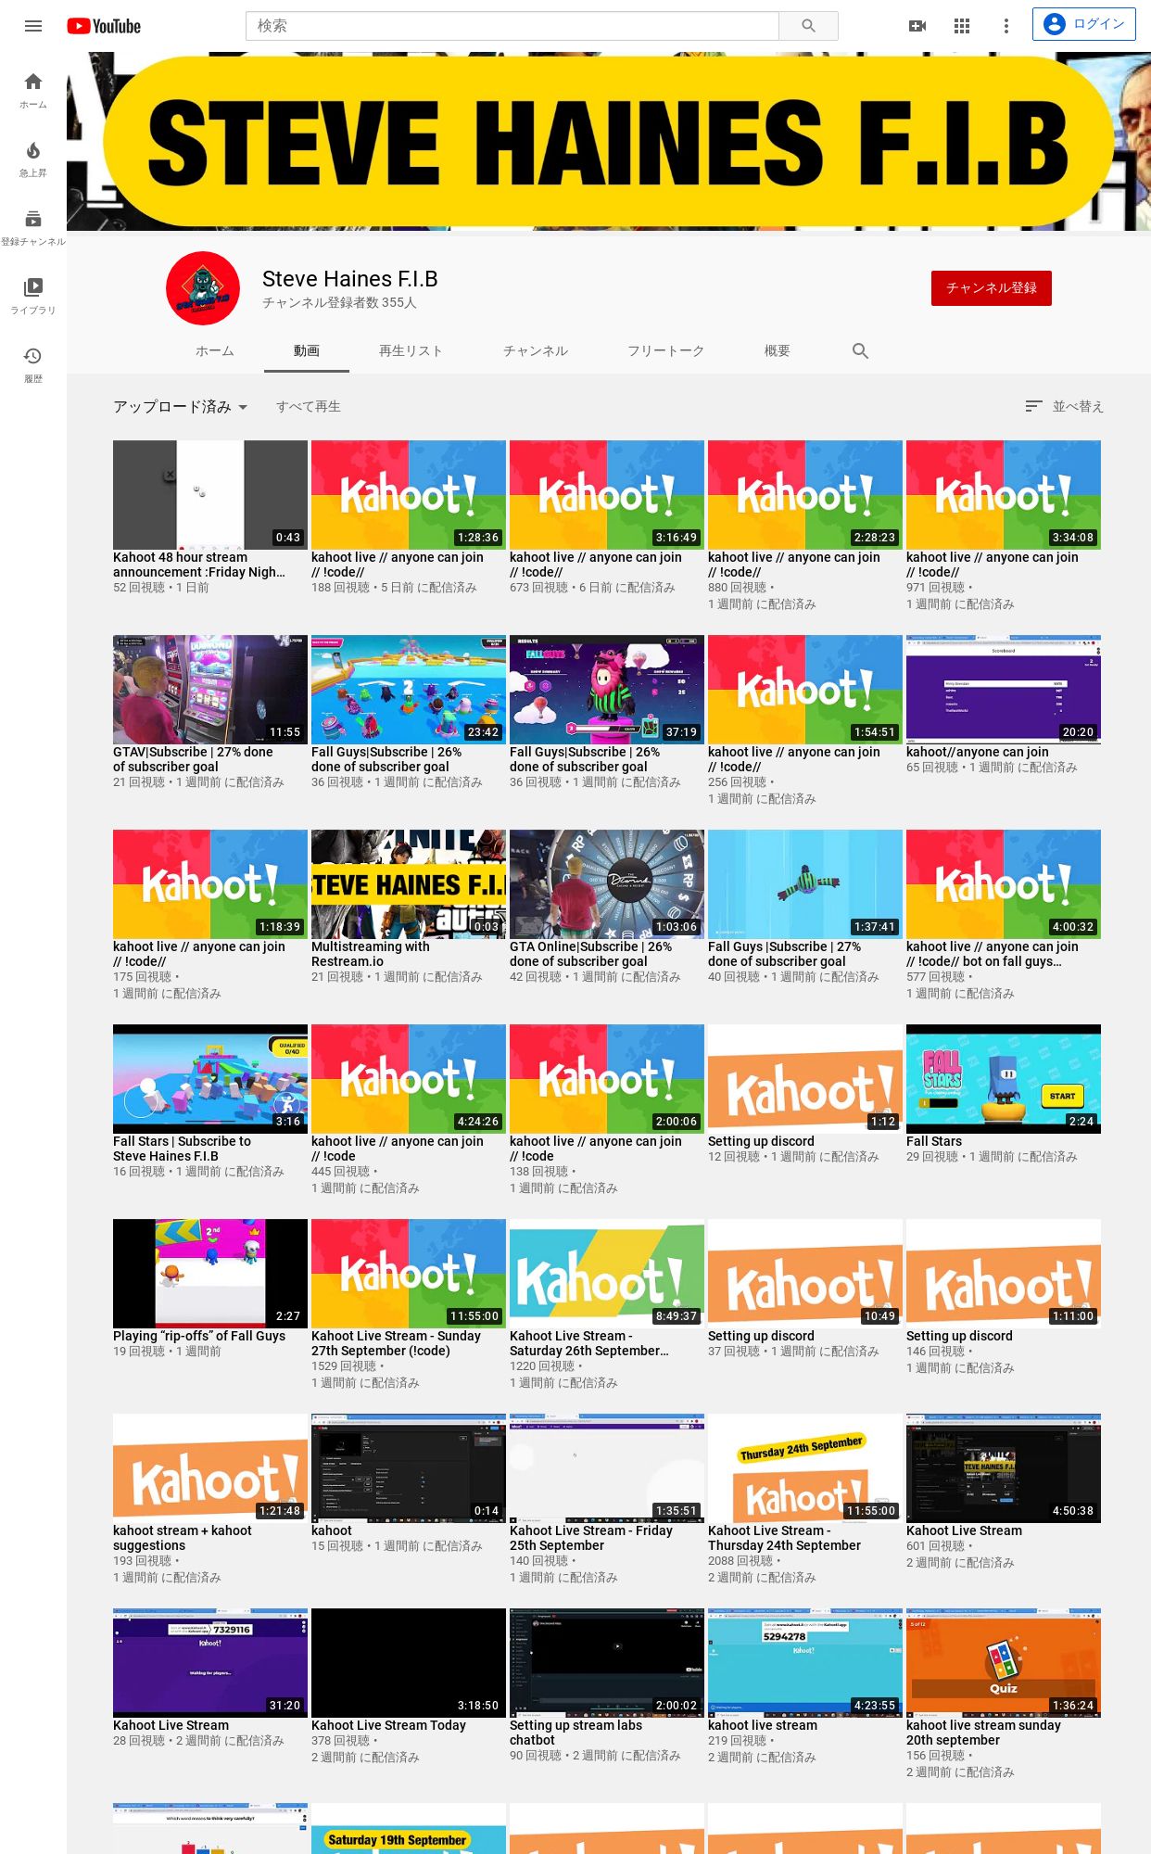Open Library in left sidebar
The height and width of the screenshot is (1854, 1151).
click(x=33, y=297)
